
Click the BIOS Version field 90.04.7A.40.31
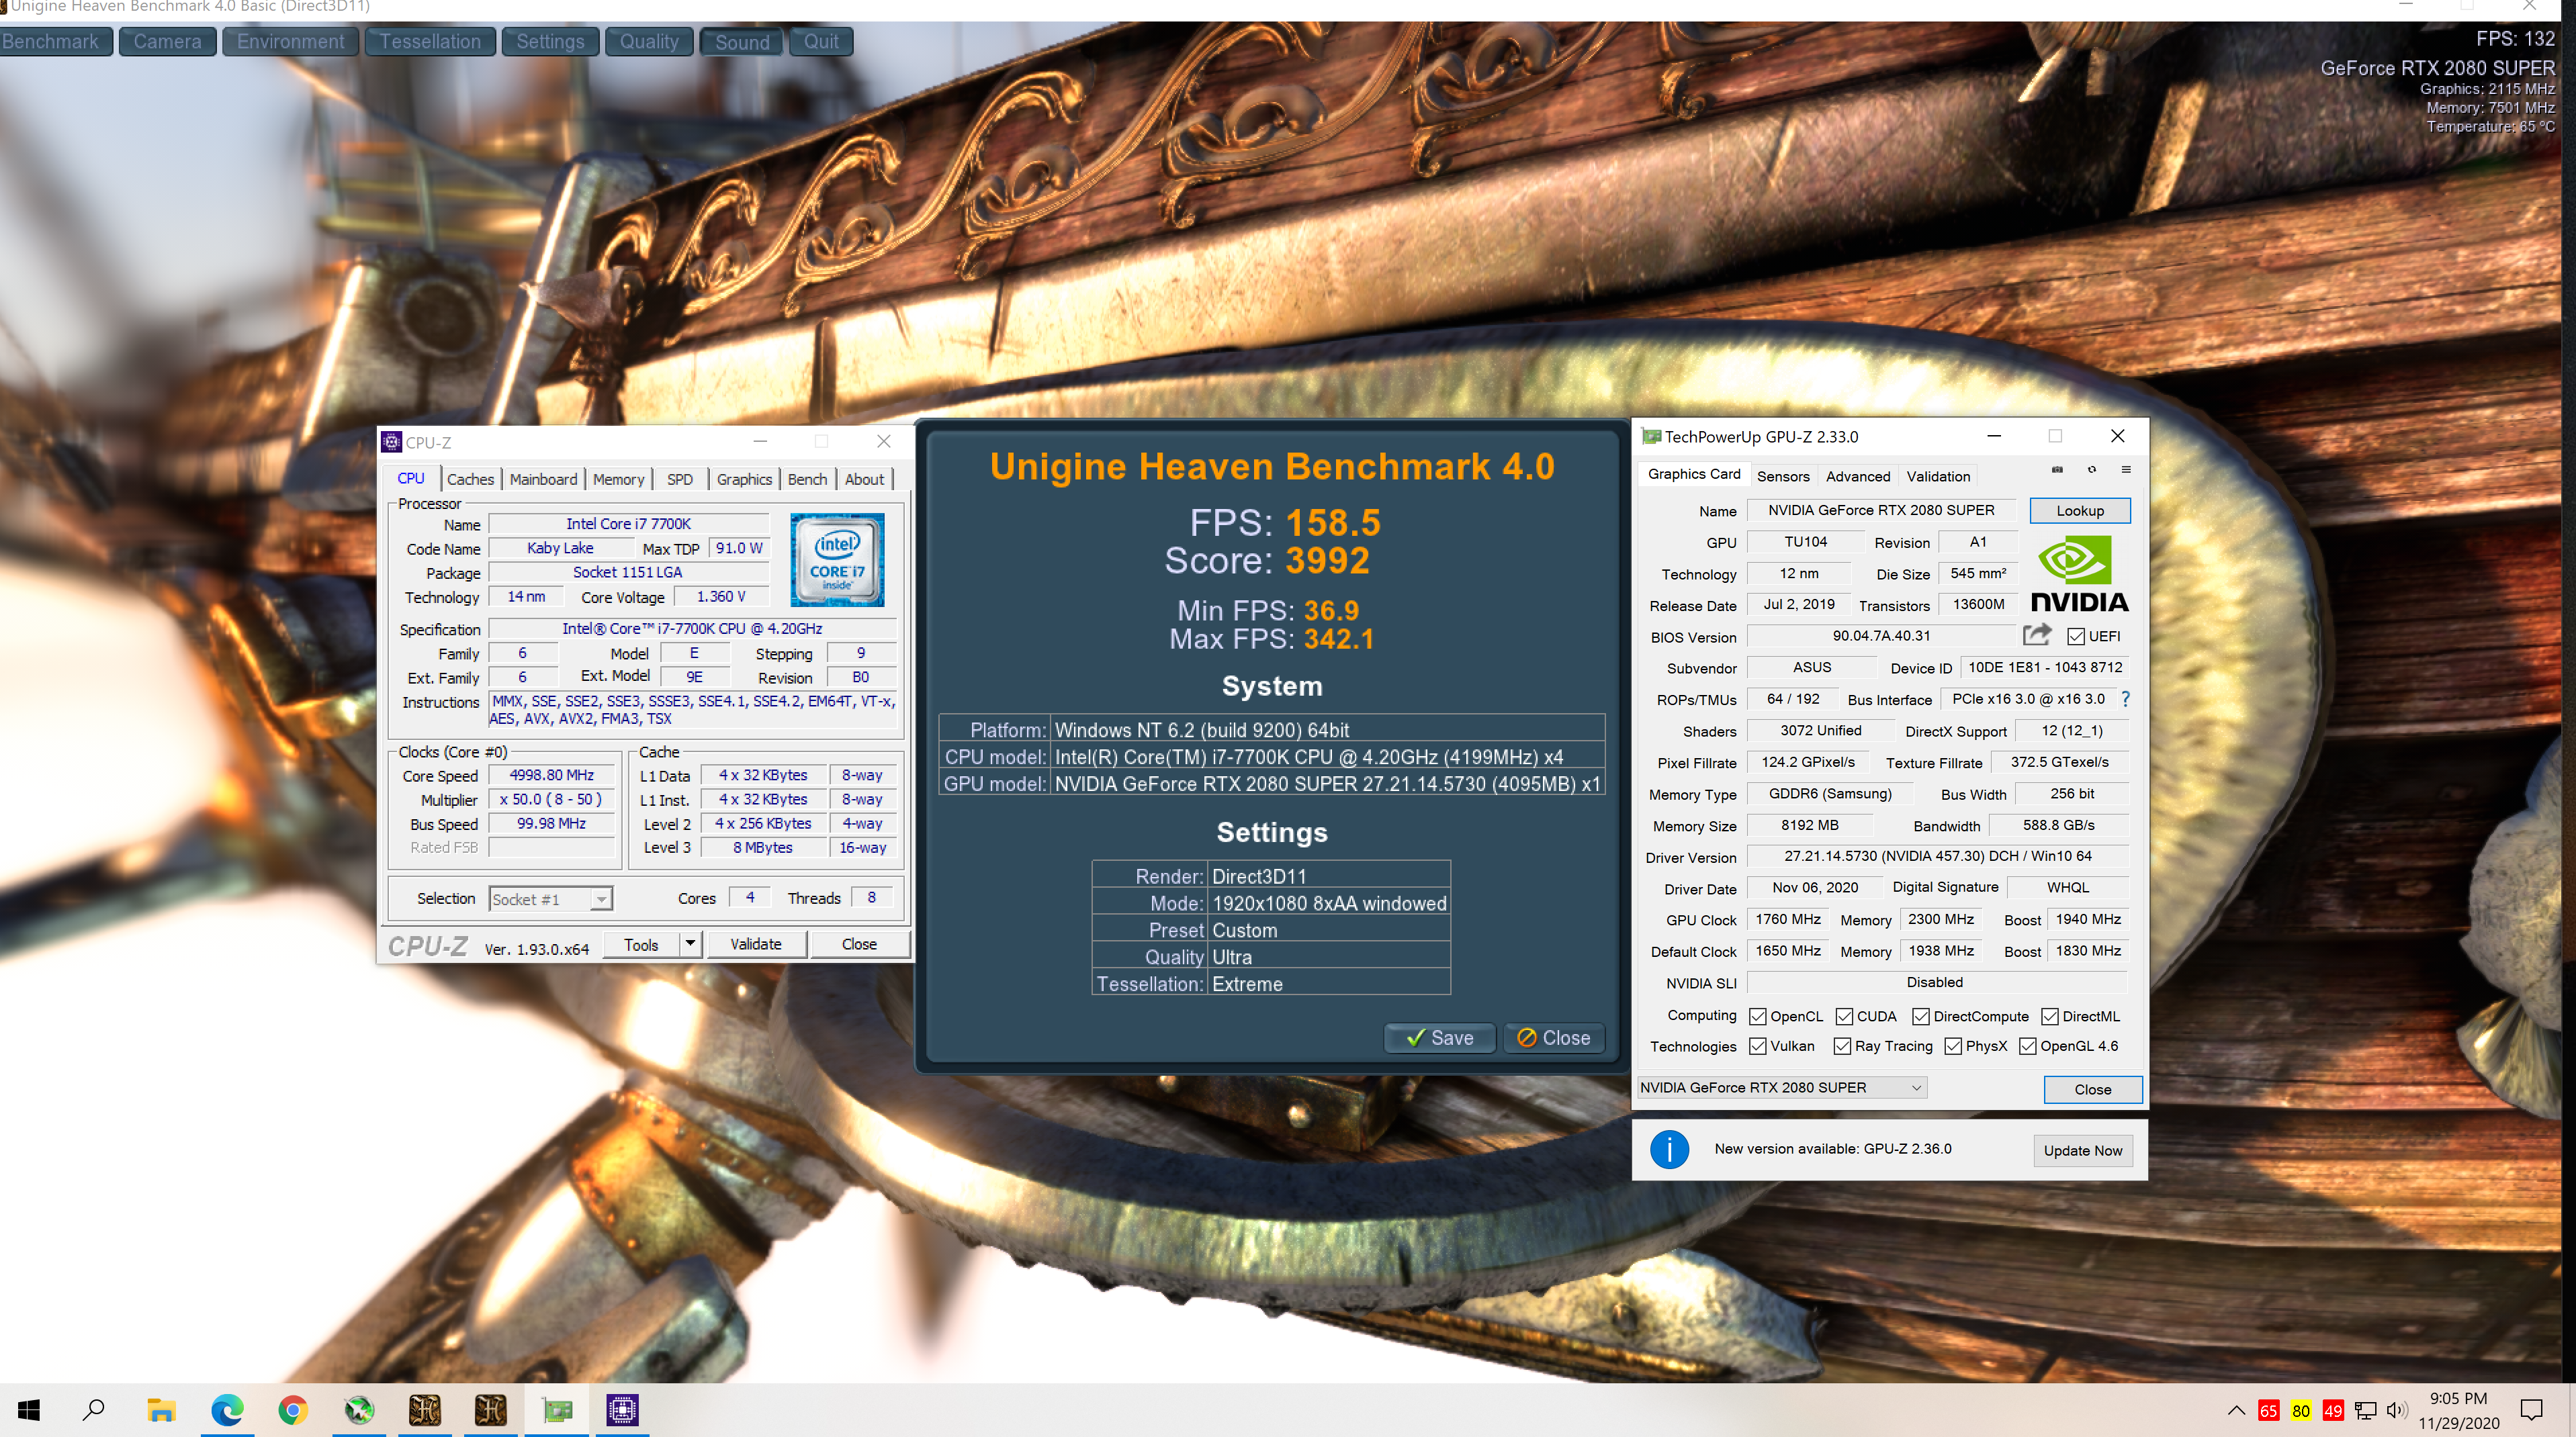(x=1881, y=636)
